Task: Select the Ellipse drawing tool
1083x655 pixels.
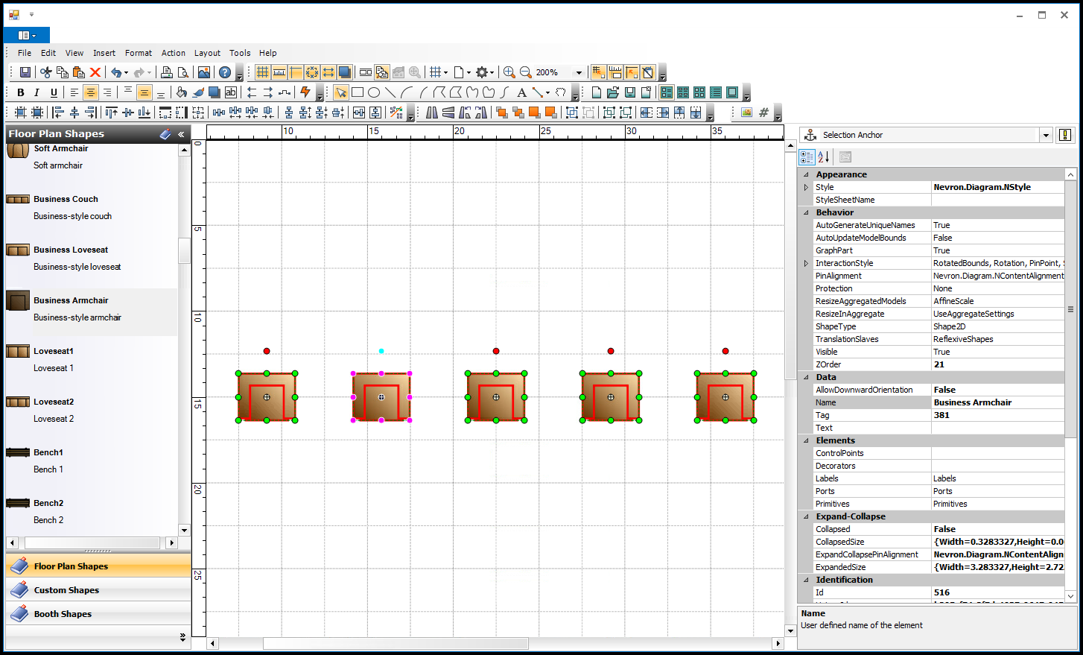Action: (374, 92)
